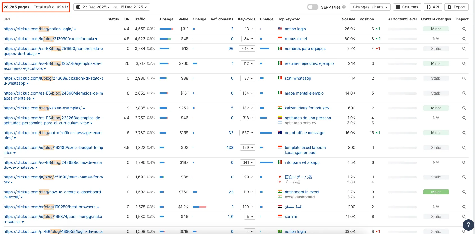This screenshot has height=234, width=475.
Task: Click the help question mark button
Action: (x=468, y=225)
